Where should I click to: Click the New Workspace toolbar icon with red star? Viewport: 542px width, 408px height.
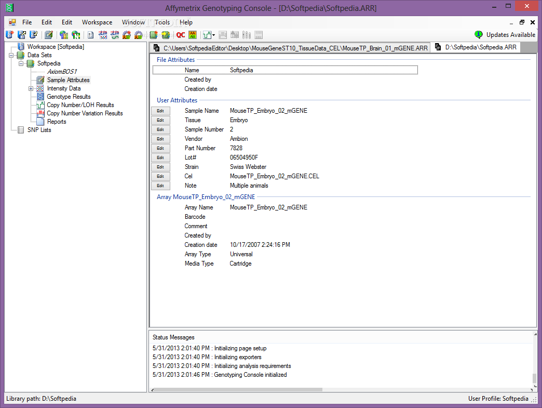tap(10, 35)
